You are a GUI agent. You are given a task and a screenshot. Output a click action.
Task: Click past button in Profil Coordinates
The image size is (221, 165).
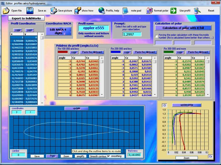point(29,30)
